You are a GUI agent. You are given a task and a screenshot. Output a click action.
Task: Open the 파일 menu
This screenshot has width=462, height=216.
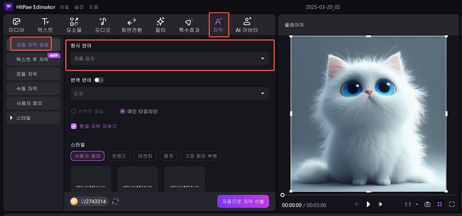coord(64,7)
